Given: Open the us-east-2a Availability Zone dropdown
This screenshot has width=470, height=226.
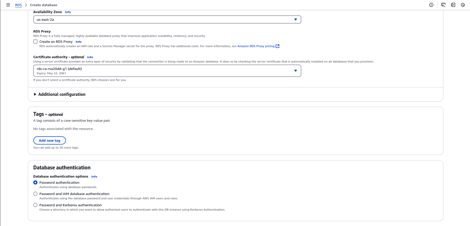Looking at the screenshot, I should 164,19.
